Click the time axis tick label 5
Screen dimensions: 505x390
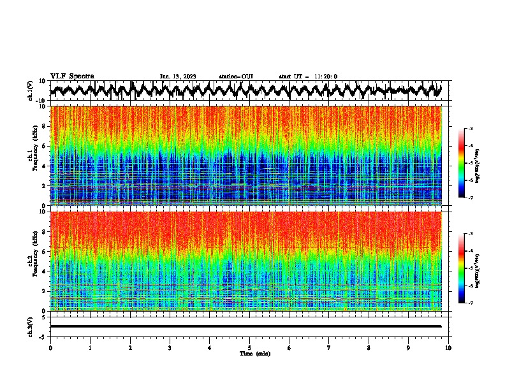[249, 348]
